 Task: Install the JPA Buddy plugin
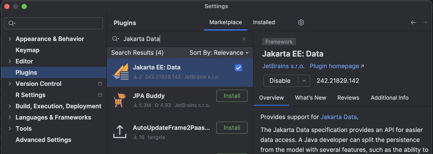pyautogui.click(x=232, y=96)
